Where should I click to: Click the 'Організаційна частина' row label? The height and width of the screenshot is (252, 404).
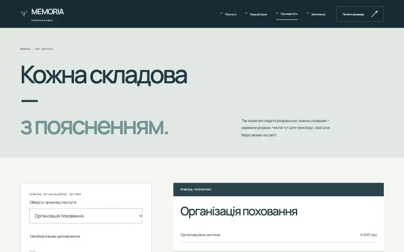tap(200, 235)
